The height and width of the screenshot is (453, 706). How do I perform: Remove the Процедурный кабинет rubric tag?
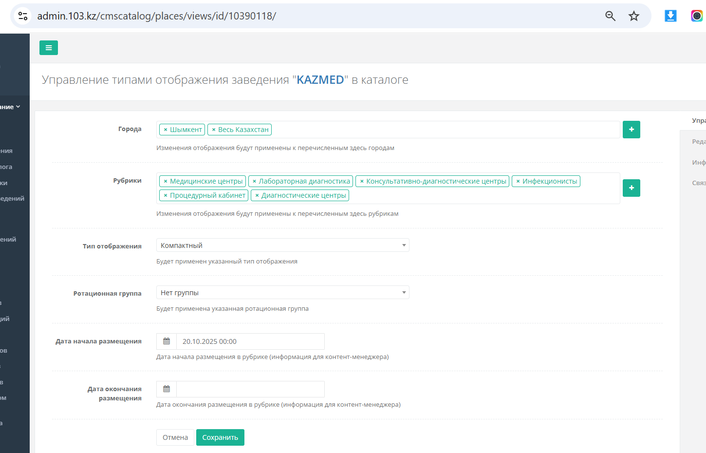pos(166,195)
